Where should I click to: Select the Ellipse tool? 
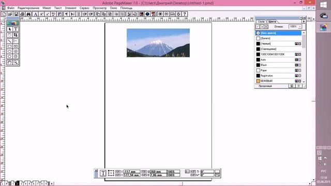(x=9, y=51)
